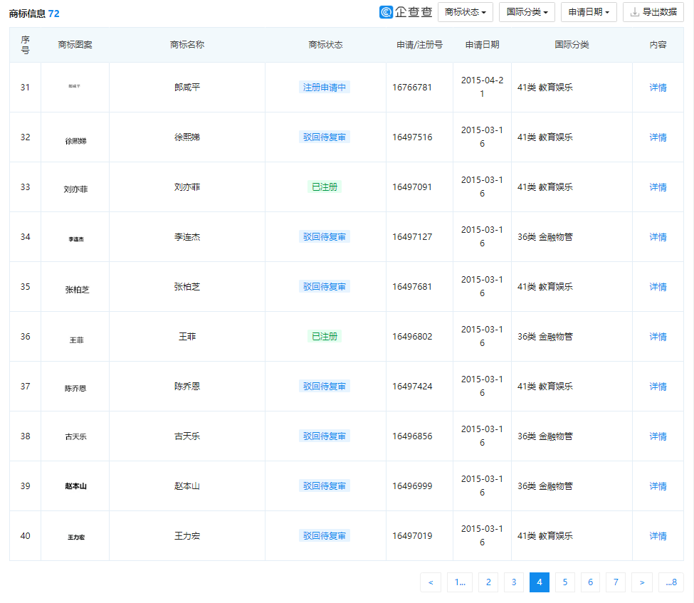Open 详情 link for 刘亦菲 trademark
The image size is (694, 603).
pos(658,187)
